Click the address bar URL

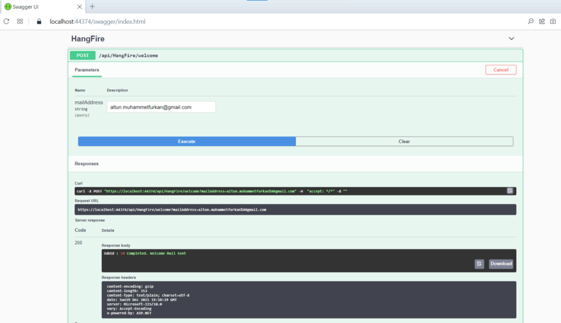pyautogui.click(x=97, y=21)
